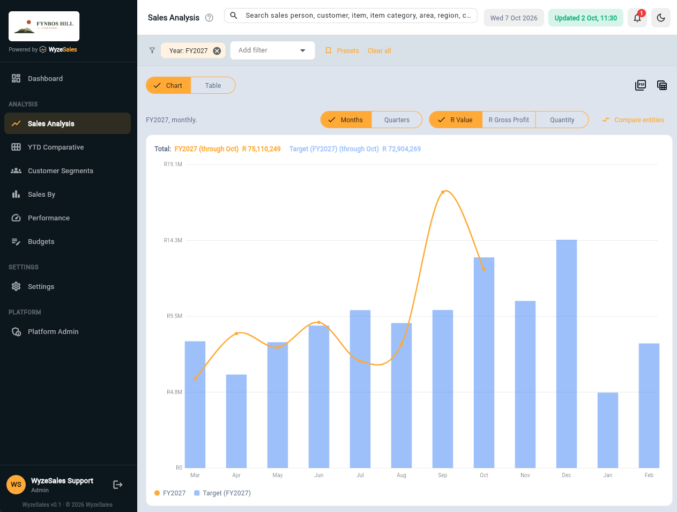The width and height of the screenshot is (677, 512).
Task: Open the Dashboard grid icon
Action: (16, 78)
